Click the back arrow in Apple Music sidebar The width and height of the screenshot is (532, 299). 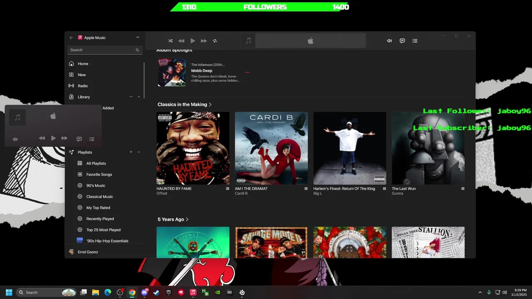(x=71, y=37)
